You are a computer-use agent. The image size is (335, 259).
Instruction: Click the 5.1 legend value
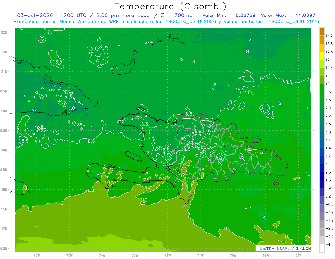point(328,140)
